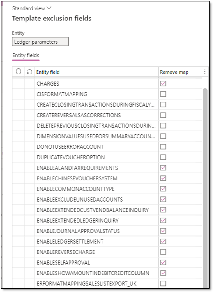Select all rows with the header circle icon
Viewport: 214px width, 293px height.
19,72
